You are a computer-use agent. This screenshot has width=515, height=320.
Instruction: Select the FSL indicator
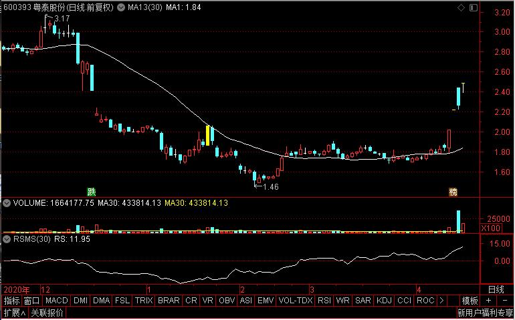pyautogui.click(x=122, y=301)
